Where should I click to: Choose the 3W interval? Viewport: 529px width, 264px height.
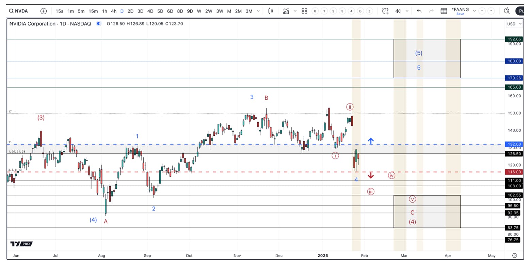pyautogui.click(x=220, y=11)
